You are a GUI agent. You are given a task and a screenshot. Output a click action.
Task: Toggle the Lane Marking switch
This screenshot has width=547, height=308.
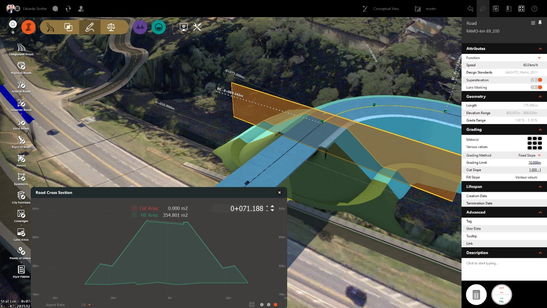(536, 87)
